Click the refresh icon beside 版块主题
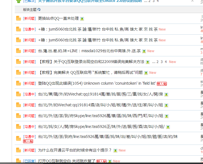The width and height of the screenshot is (203, 164). click(x=39, y=9)
